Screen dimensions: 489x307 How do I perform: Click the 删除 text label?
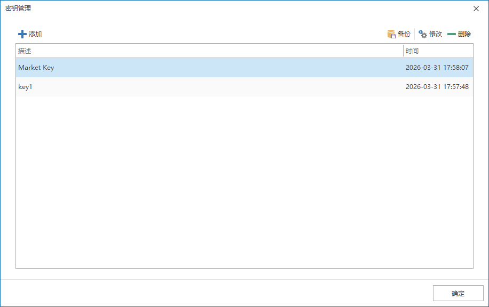tap(464, 34)
